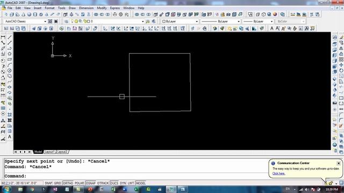Select the Erase tool in Modify toolbar
Viewport: 344px width, 193px height.
tap(341, 38)
